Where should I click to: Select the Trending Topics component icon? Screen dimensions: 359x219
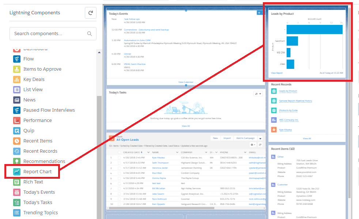[17, 213]
